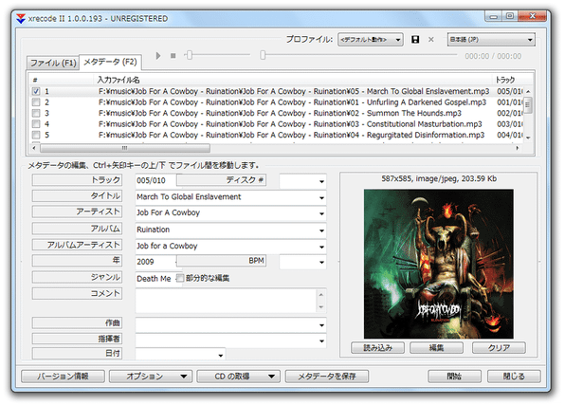The width and height of the screenshot is (565, 405).
Task: Expand the 日本語 (JP) language dropdown
Action: [x=491, y=40]
